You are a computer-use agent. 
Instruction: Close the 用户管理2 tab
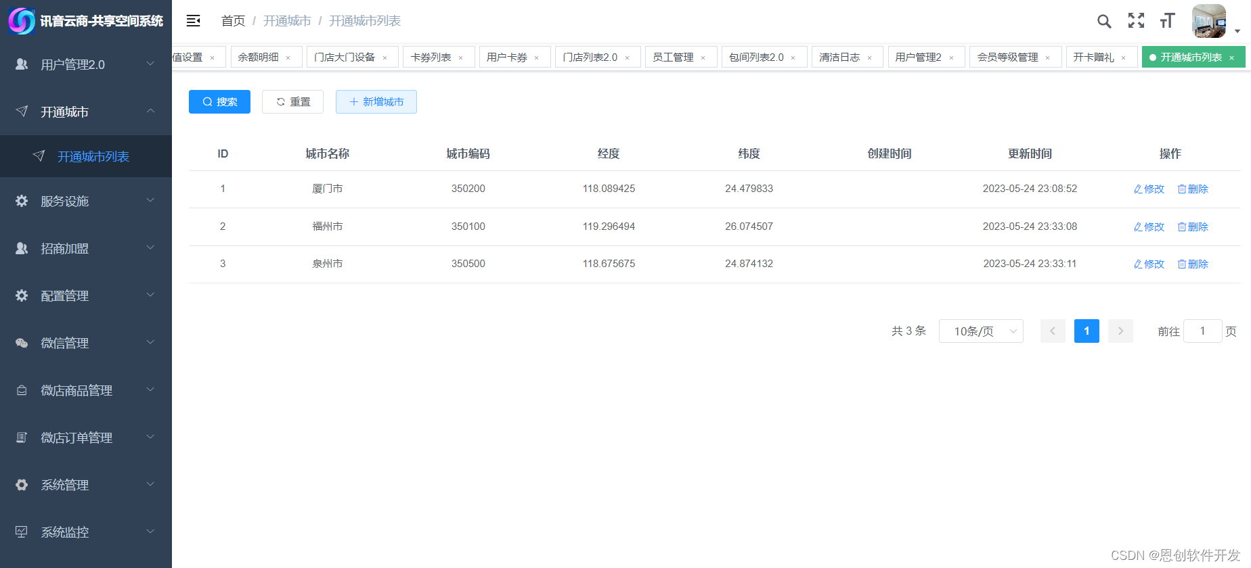click(x=952, y=58)
